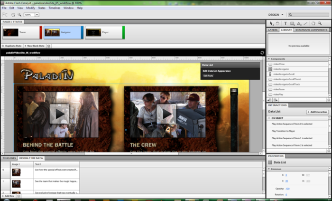
Task: Open the File menu
Action: [4, 8]
